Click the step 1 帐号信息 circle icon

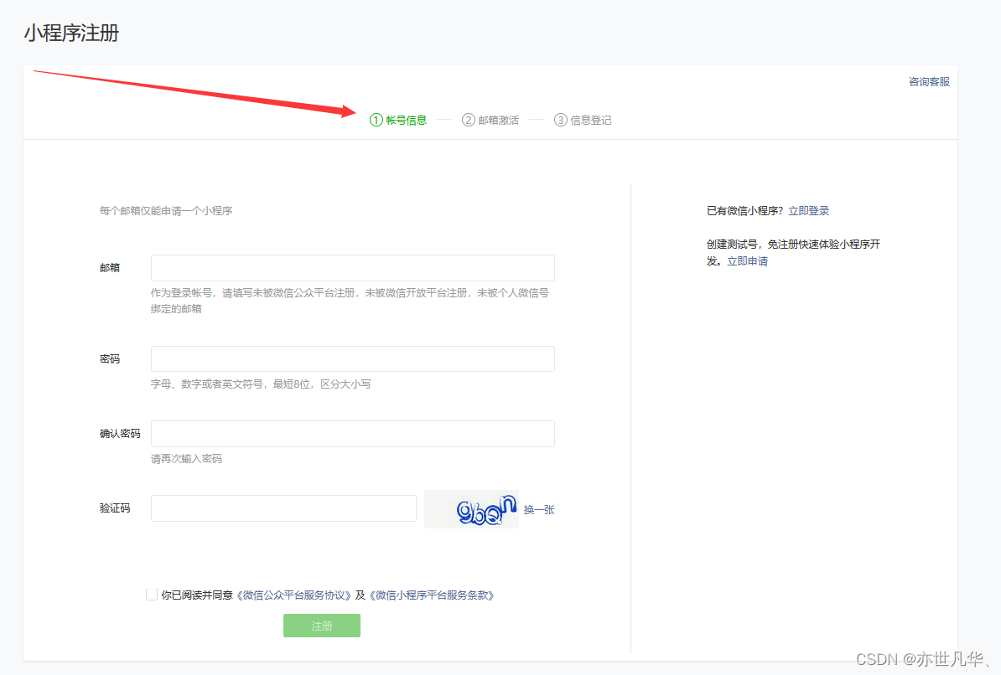(376, 120)
